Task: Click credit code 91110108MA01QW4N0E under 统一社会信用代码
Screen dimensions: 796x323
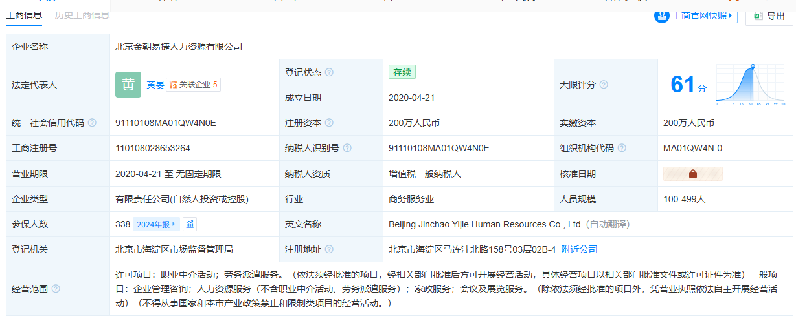Action: [x=166, y=123]
